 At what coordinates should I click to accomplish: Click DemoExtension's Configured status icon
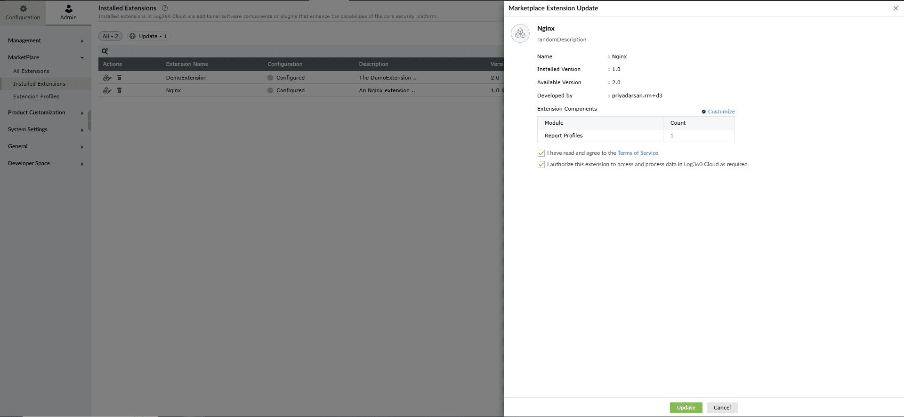[270, 78]
